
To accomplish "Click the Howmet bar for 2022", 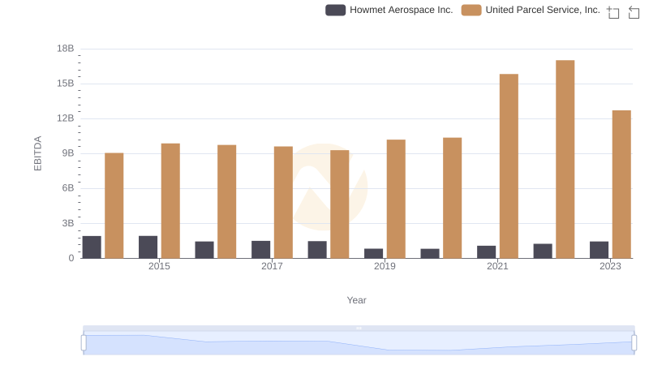I will [543, 251].
